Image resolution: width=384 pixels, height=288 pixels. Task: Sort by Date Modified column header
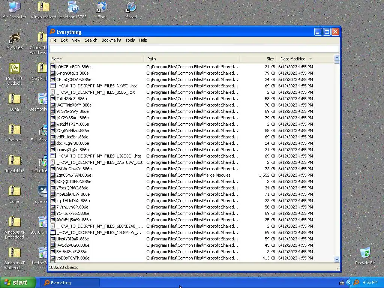pyautogui.click(x=305, y=59)
